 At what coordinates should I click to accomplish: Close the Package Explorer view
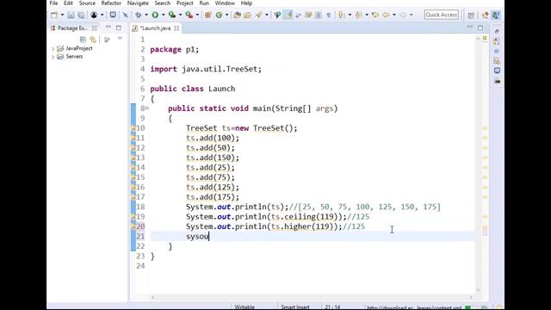95,28
